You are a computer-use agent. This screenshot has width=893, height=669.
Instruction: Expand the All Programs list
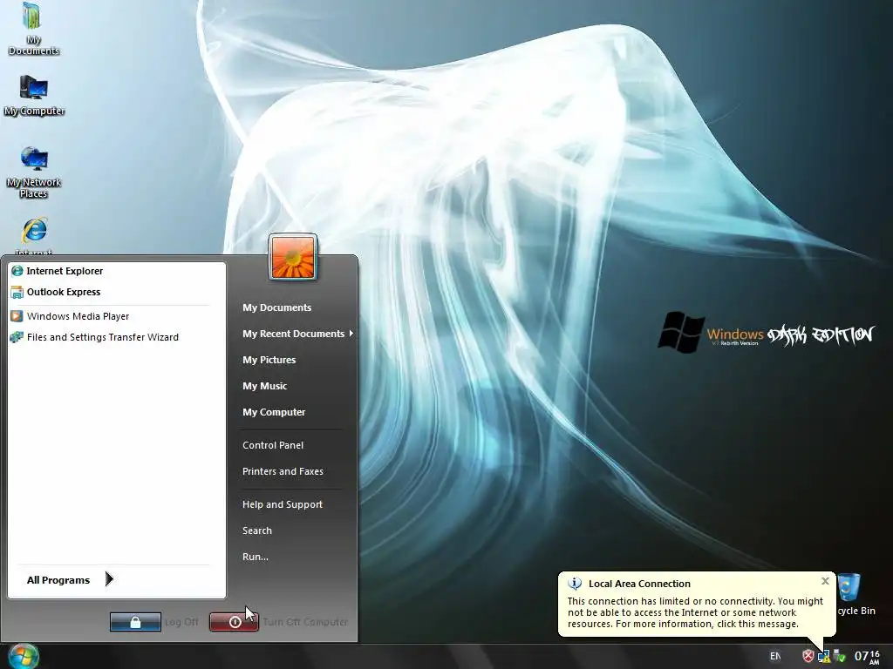tap(70, 579)
